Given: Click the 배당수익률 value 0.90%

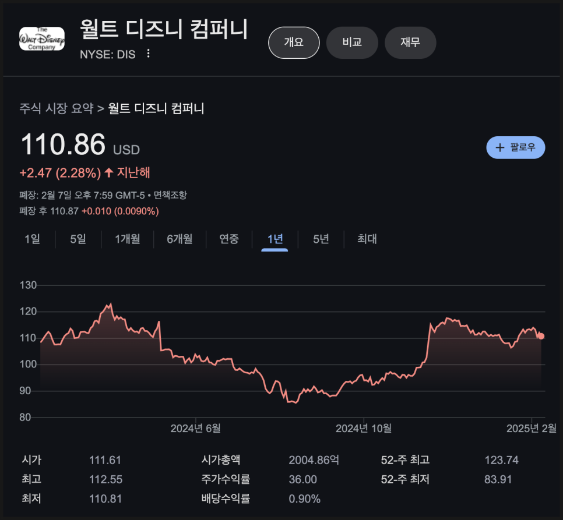Looking at the screenshot, I should (x=305, y=499).
